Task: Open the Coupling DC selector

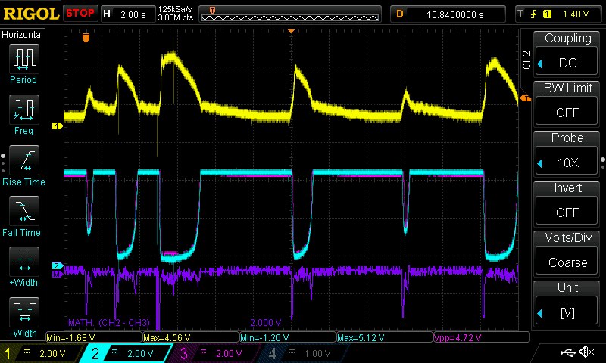Action: point(568,54)
